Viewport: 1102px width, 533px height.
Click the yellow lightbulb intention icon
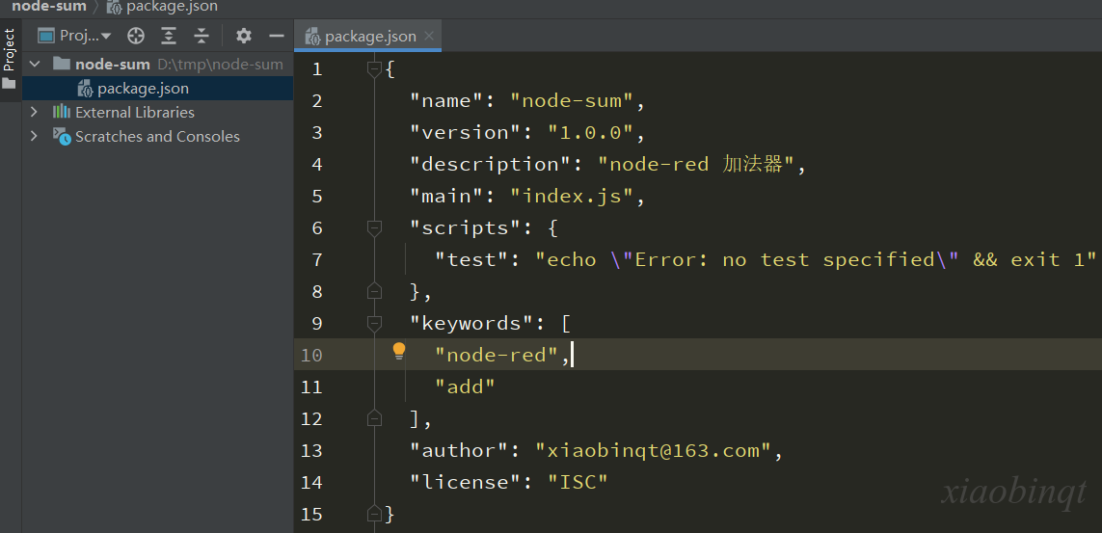point(398,351)
